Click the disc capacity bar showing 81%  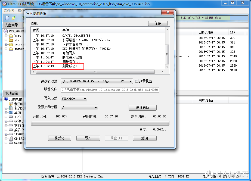212,18
